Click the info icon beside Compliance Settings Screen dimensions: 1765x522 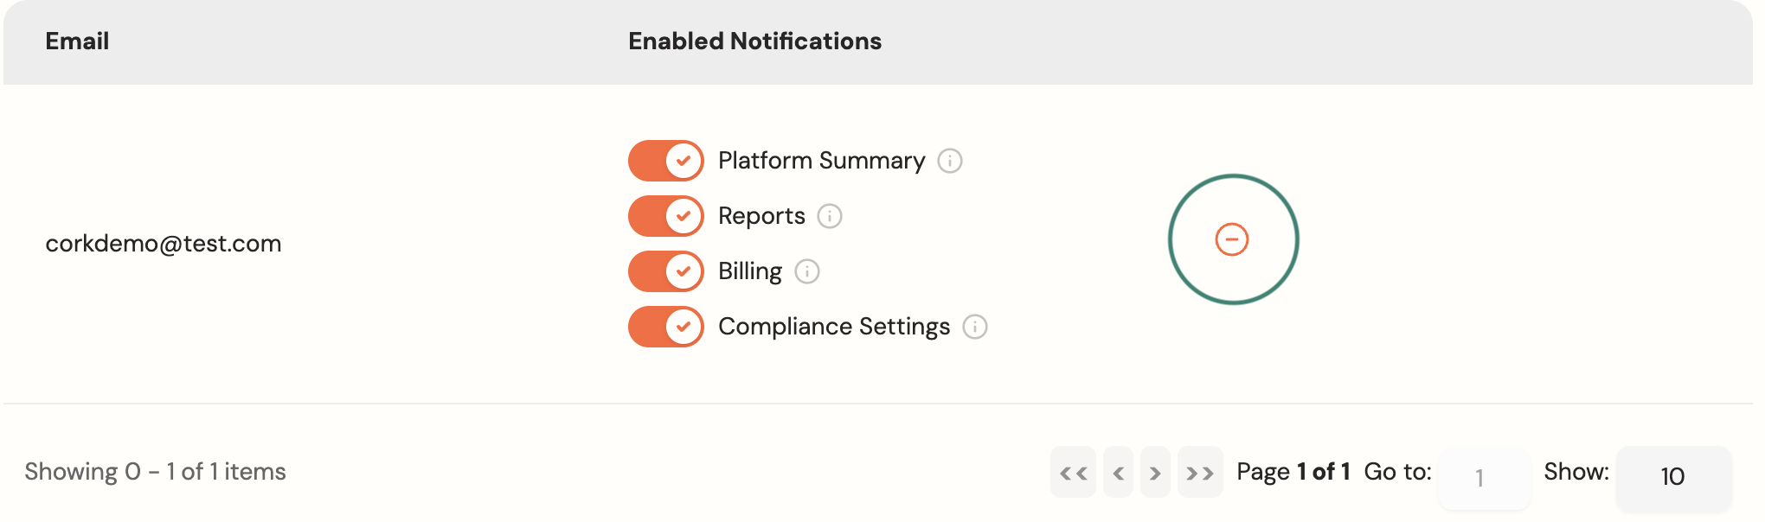(x=975, y=327)
